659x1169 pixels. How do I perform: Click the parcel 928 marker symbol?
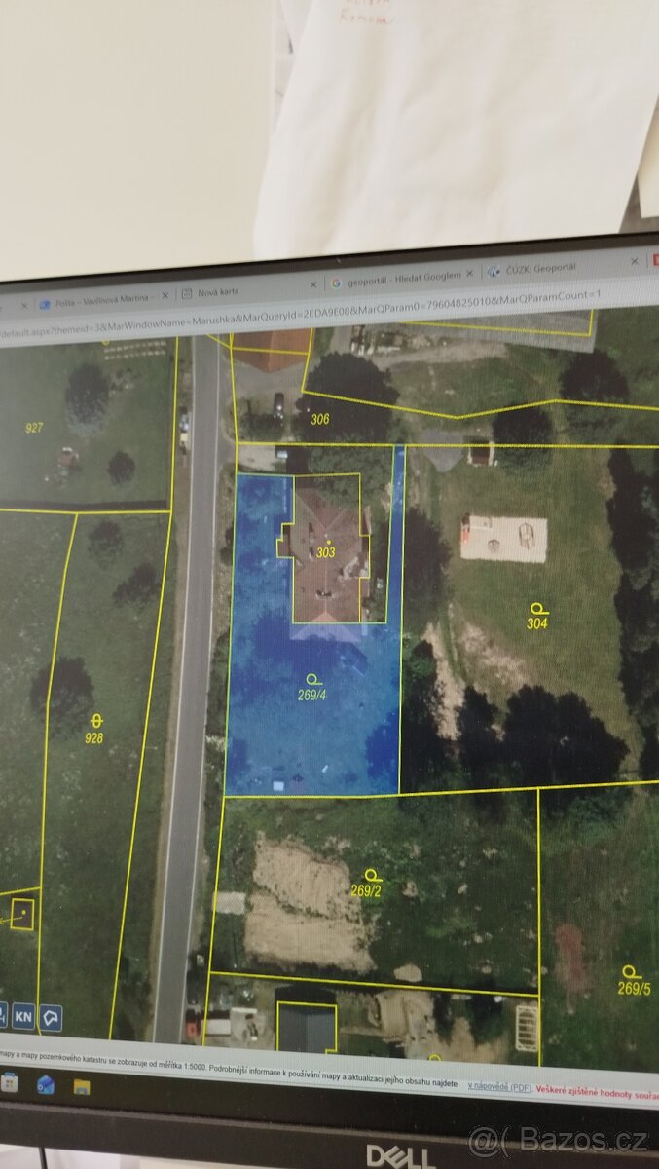[95, 721]
